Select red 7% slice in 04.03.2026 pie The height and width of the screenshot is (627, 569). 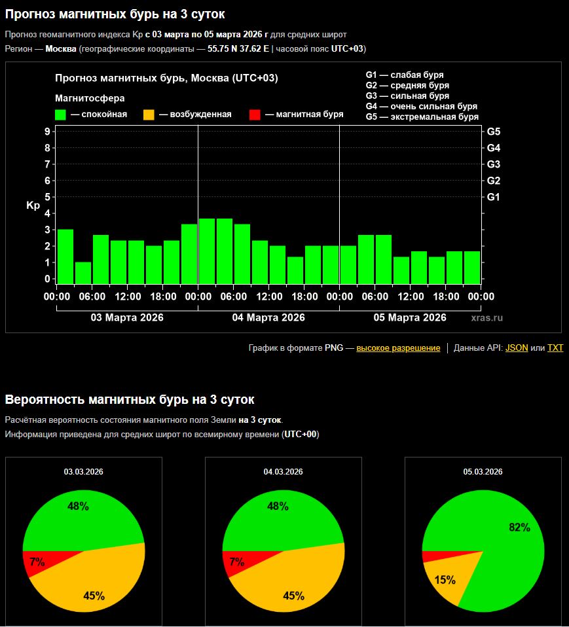[237, 562]
